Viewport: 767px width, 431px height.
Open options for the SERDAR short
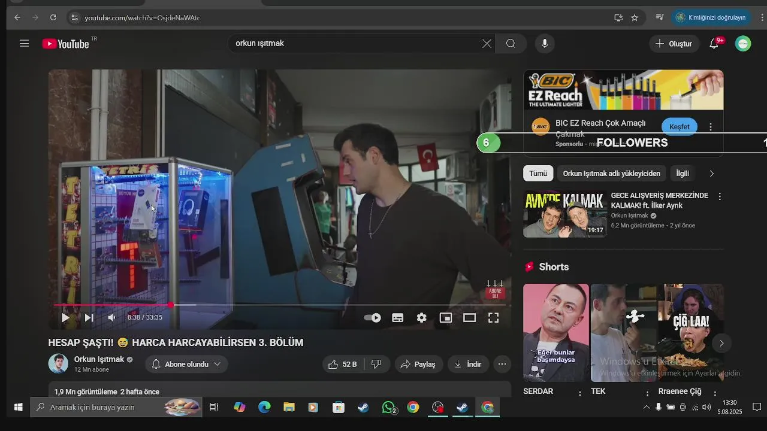coord(579,393)
